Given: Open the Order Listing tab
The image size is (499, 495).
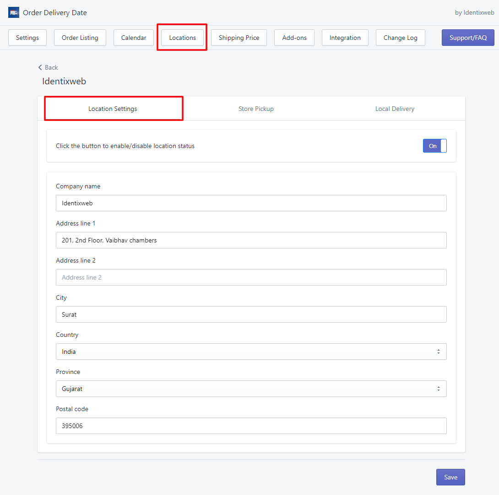Looking at the screenshot, I should pyautogui.click(x=80, y=38).
